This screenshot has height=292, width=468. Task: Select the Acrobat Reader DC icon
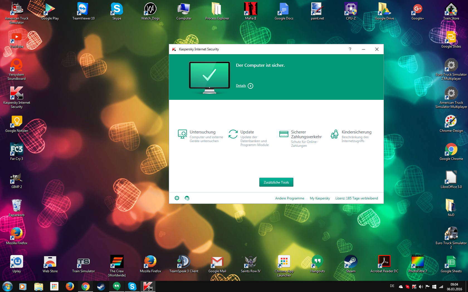pos(384,264)
